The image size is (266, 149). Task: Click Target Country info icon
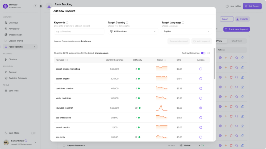click(127, 23)
